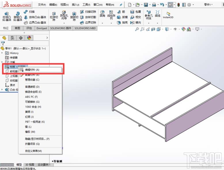The height and width of the screenshot is (170, 224).
Task: Open the FeatureManager design tree tab
Action: tap(4, 38)
